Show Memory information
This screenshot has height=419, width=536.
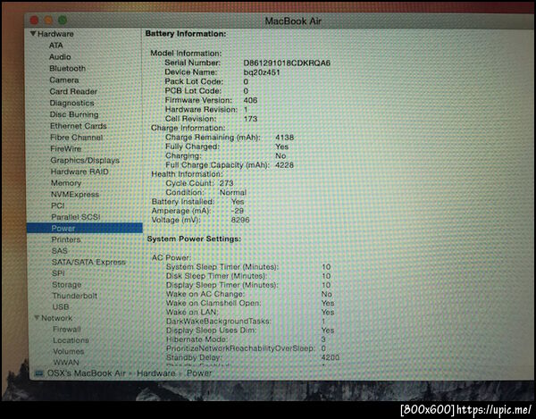66,183
